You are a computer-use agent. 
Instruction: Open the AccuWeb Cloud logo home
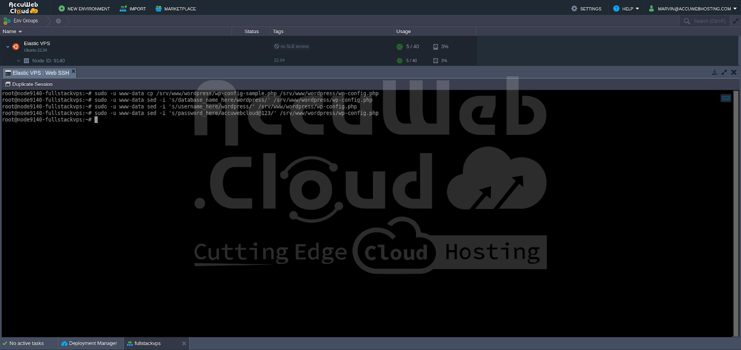coord(24,8)
